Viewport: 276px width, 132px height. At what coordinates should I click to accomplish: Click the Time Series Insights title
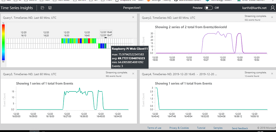pos(17,8)
